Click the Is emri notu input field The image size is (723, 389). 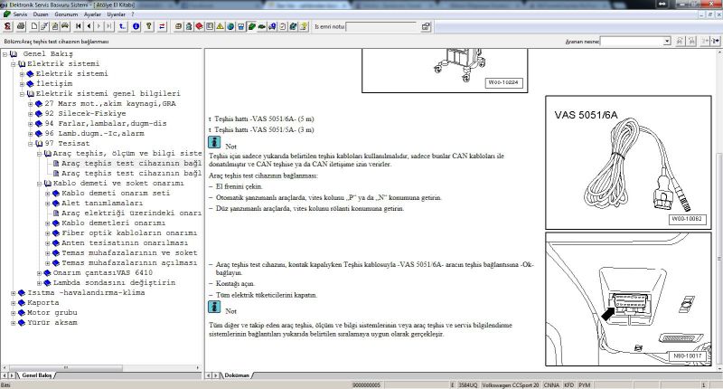tap(380, 27)
